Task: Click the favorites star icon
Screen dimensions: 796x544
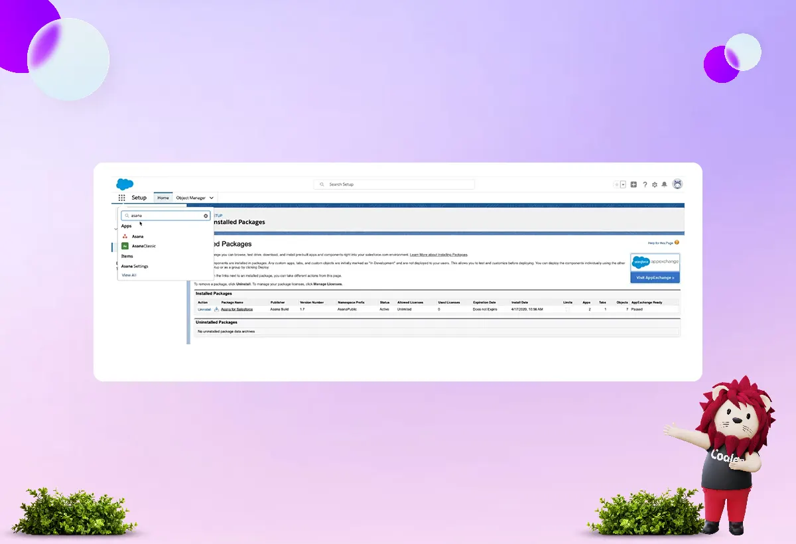Action: [x=617, y=184]
